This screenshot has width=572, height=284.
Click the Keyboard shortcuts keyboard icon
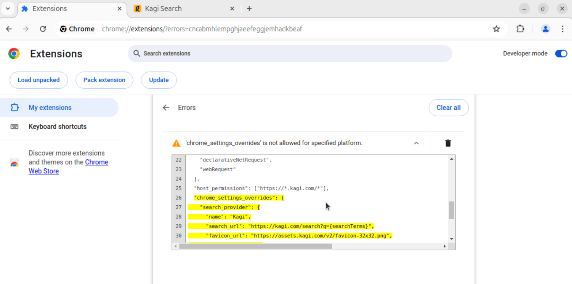[14, 127]
